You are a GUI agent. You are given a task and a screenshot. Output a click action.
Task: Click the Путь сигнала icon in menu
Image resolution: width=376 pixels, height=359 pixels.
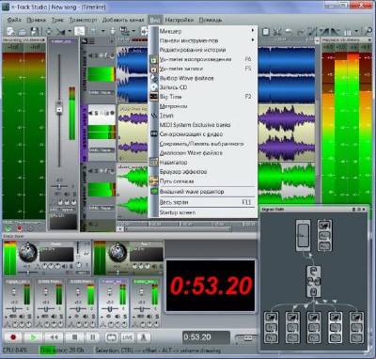[x=154, y=181]
